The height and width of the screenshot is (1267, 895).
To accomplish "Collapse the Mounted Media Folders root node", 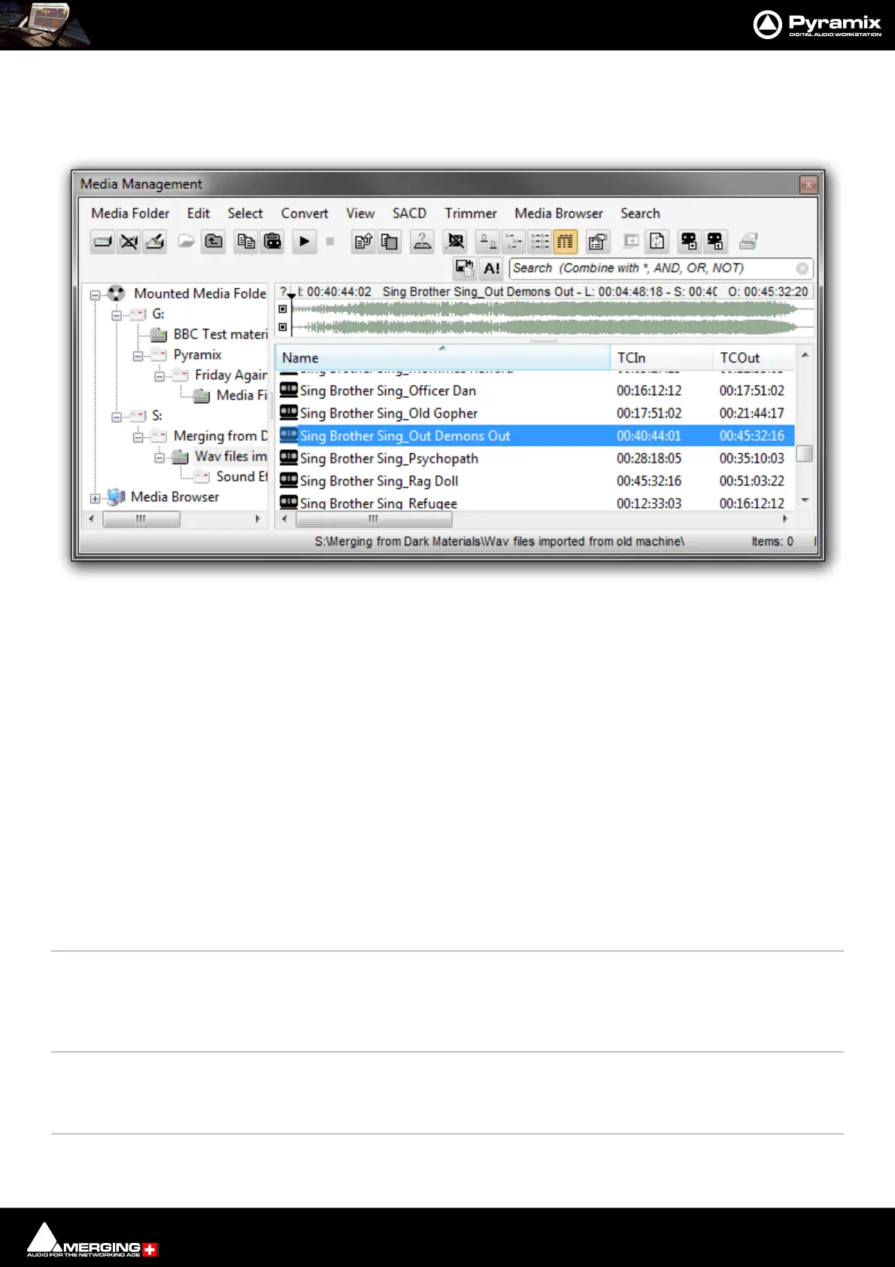I will coord(95,295).
